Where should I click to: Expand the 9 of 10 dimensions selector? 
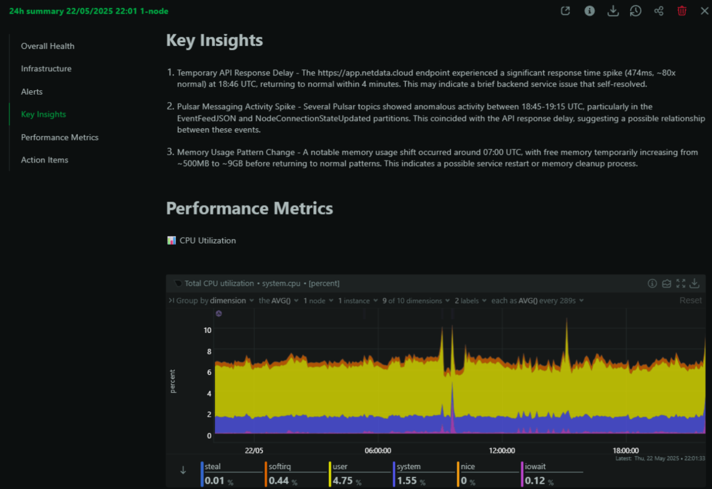tap(416, 301)
